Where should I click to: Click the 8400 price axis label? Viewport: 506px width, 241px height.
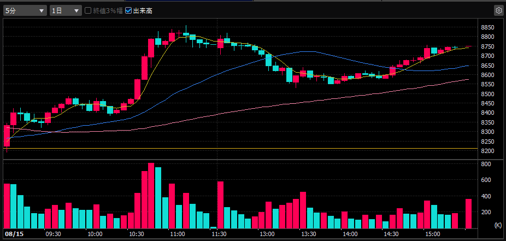(x=487, y=113)
